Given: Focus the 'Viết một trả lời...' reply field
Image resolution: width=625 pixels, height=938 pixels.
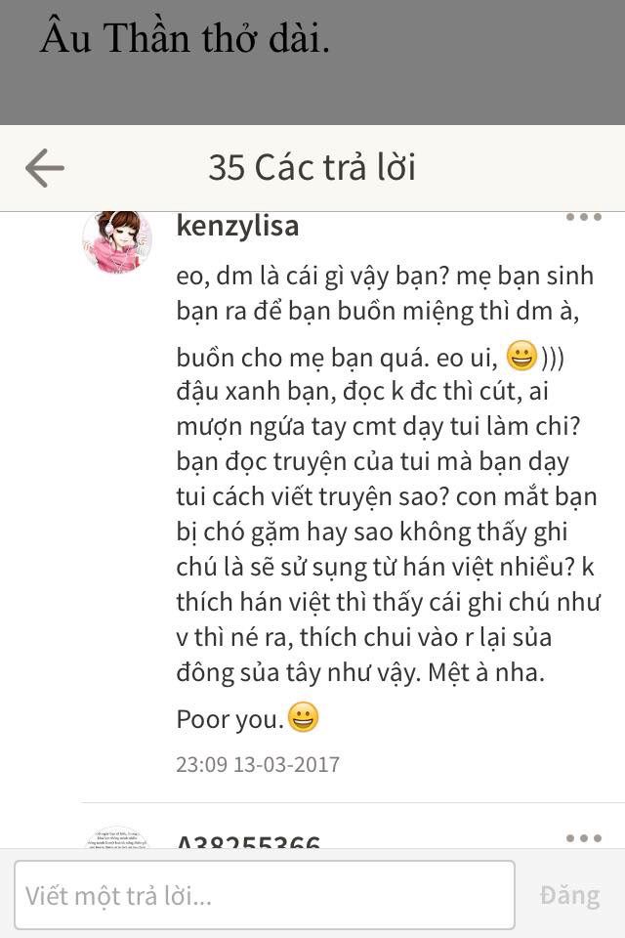Looking at the screenshot, I should point(265,895).
